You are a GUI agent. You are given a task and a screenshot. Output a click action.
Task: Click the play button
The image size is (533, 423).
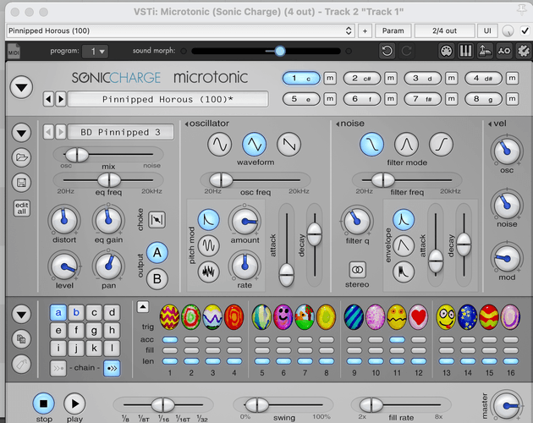(x=74, y=404)
